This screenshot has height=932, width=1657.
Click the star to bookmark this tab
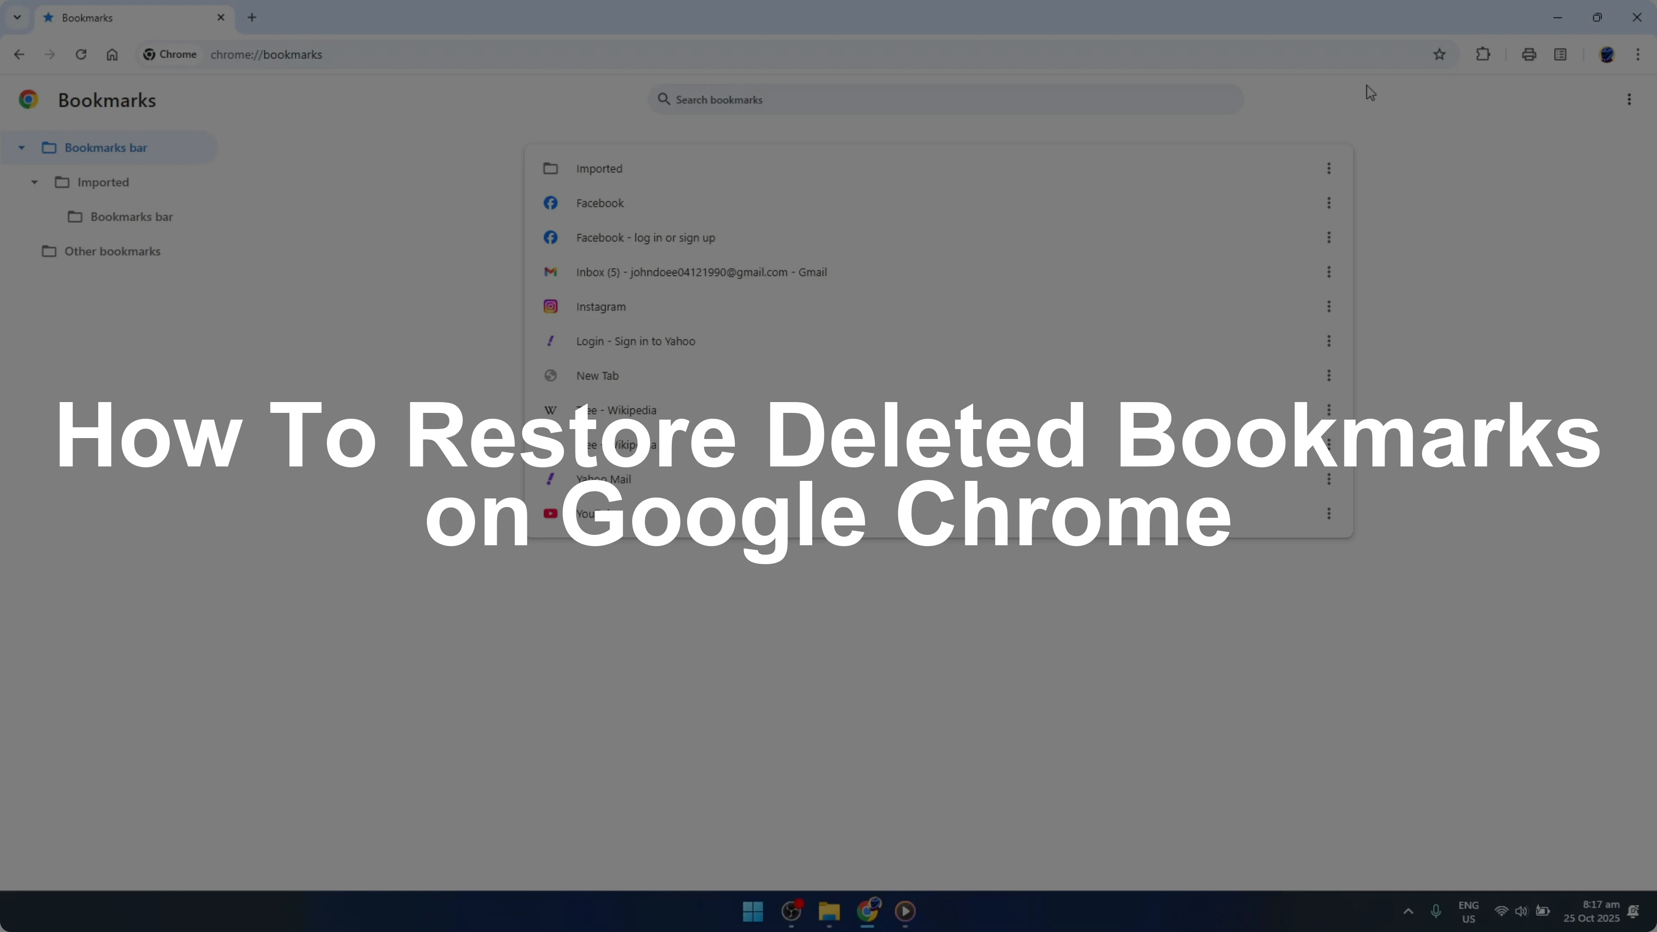click(1439, 54)
